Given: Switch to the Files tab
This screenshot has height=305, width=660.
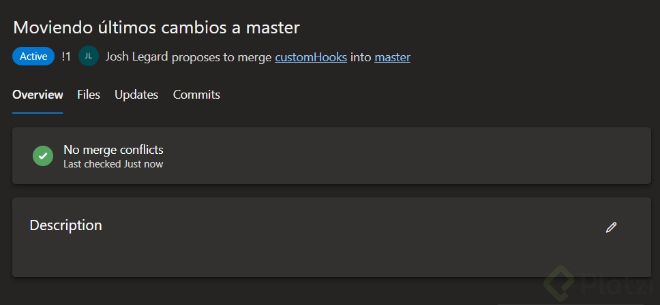Looking at the screenshot, I should [89, 95].
